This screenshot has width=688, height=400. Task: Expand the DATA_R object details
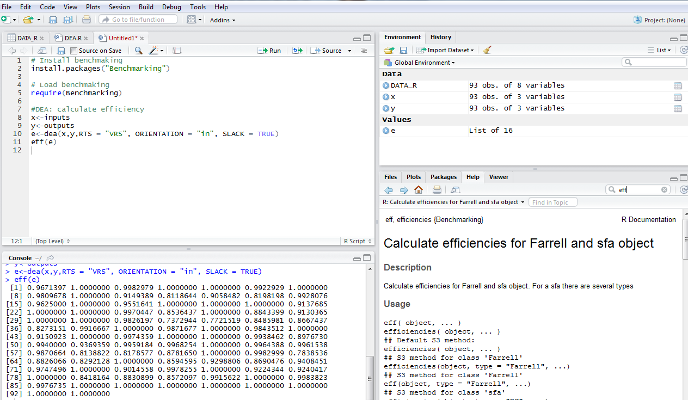[x=386, y=85]
